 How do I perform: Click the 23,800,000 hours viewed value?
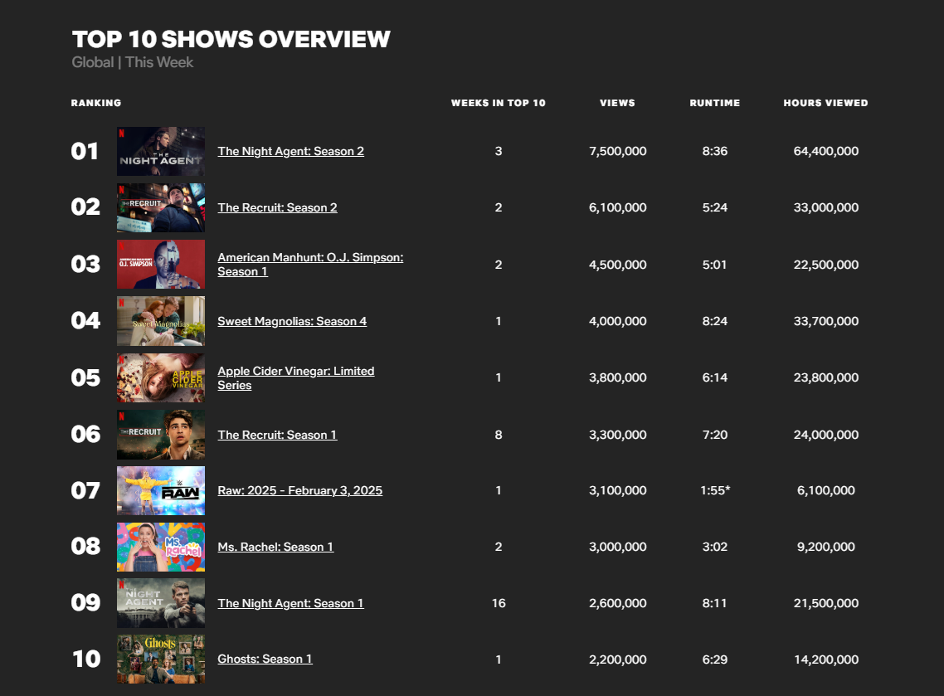click(826, 378)
